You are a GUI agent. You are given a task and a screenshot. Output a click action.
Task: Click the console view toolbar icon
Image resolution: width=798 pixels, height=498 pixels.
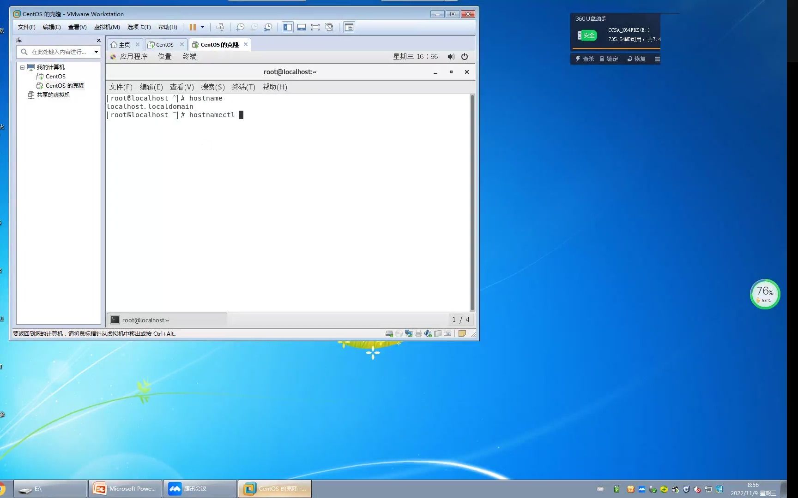click(x=349, y=27)
